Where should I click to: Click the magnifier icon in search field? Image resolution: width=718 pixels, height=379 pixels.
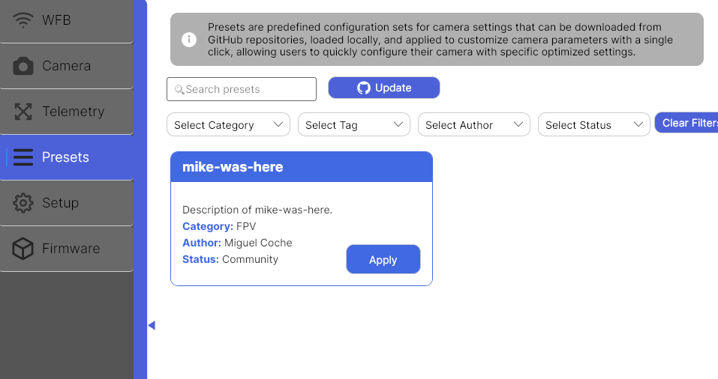tap(179, 90)
